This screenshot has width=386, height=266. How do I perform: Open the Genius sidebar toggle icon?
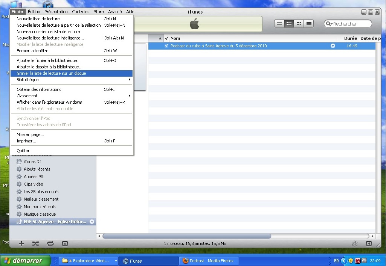pos(369,243)
